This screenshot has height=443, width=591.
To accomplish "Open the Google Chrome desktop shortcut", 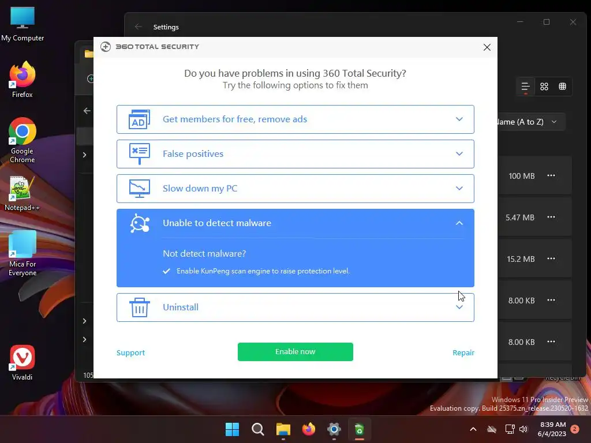I will click(23, 141).
